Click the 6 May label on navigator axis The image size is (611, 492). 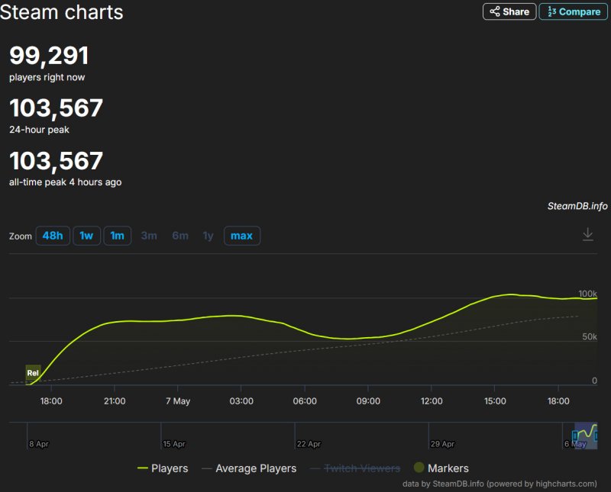tap(574, 443)
